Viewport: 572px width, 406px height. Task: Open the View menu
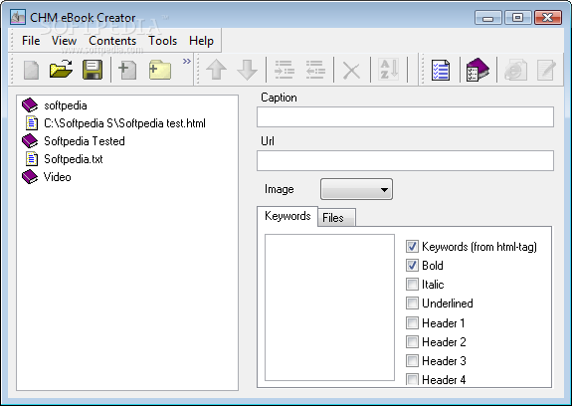64,41
